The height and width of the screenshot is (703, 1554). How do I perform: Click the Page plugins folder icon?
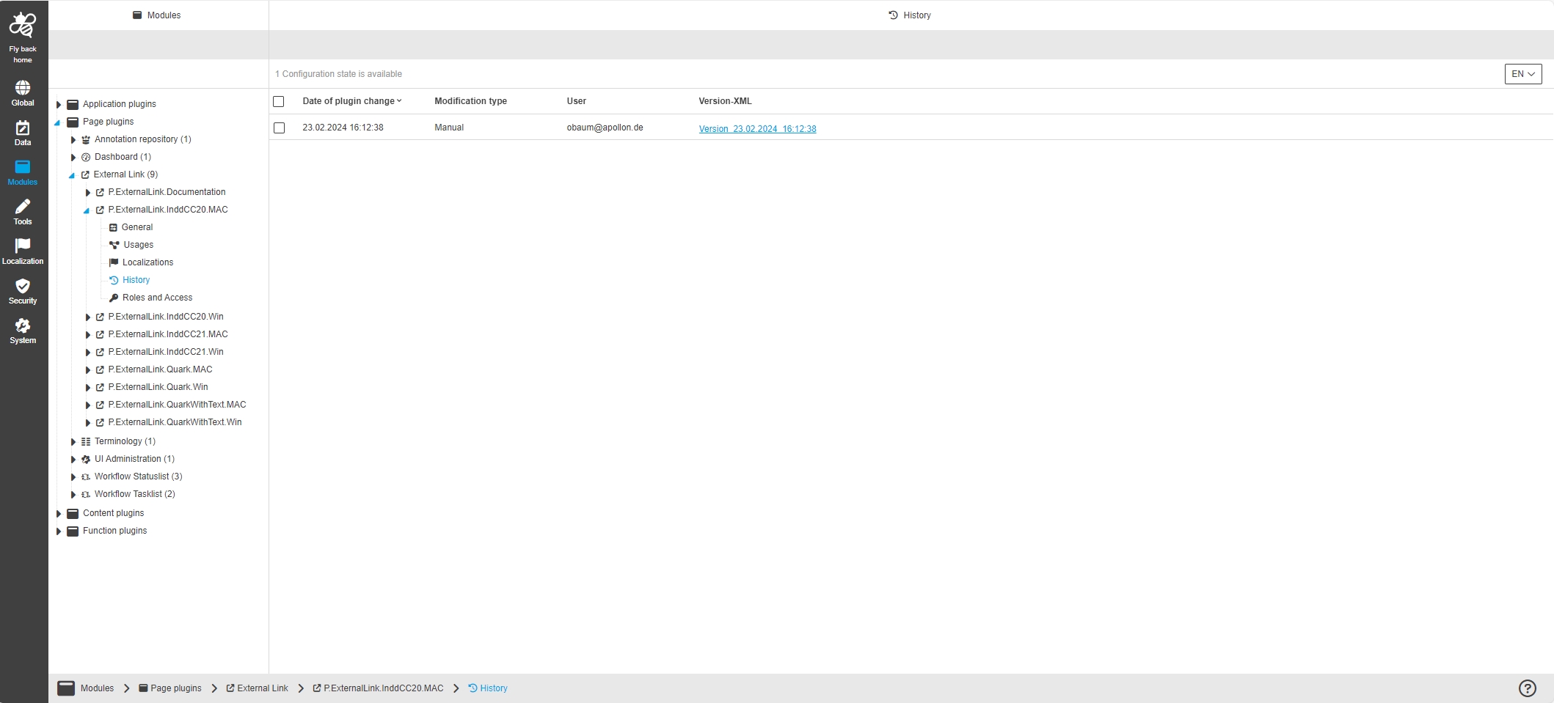point(73,122)
